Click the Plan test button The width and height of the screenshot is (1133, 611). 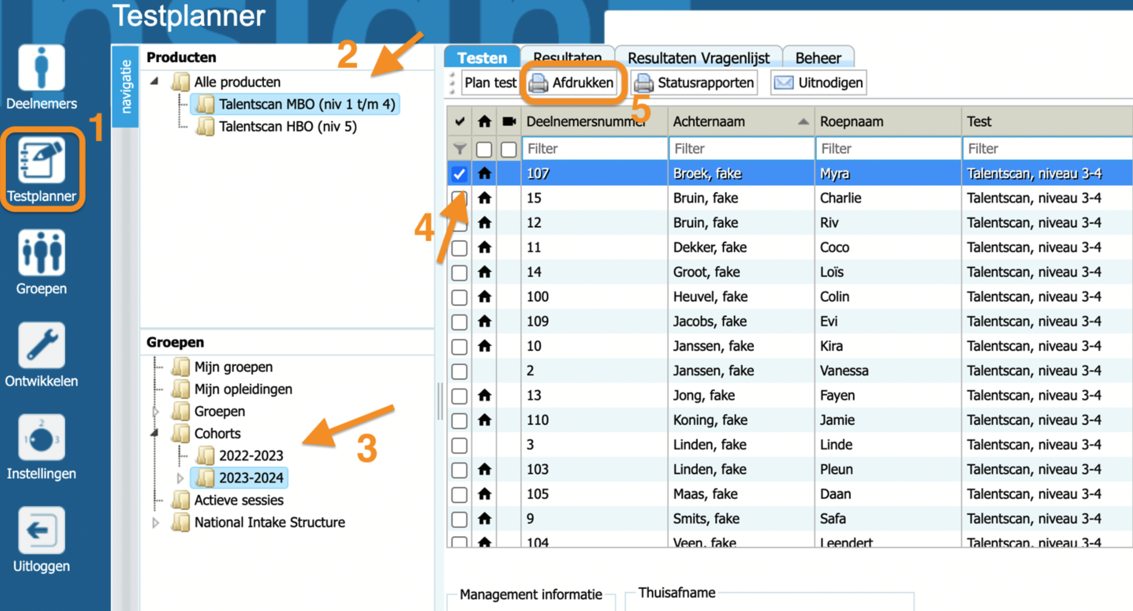click(x=490, y=83)
